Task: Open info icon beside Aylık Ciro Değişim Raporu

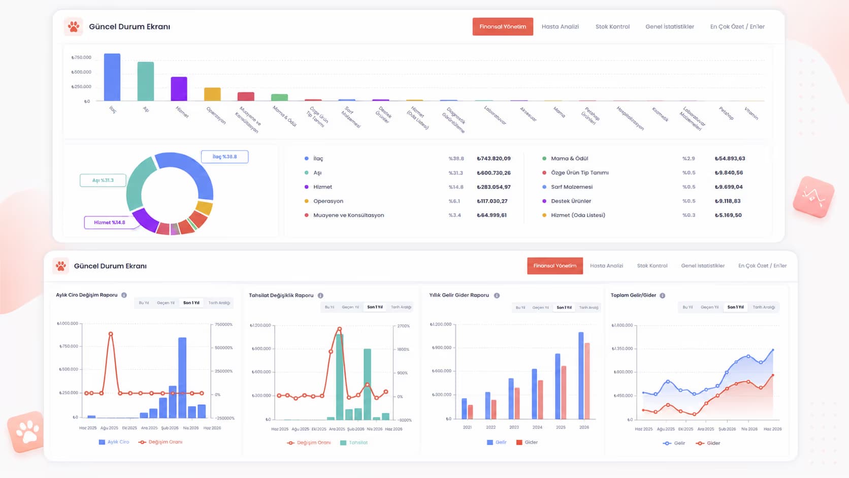Action: point(124,295)
